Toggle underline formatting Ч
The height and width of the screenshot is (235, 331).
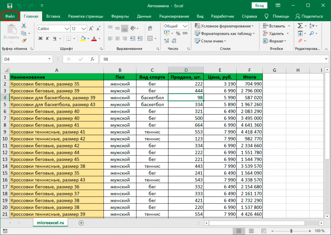55,38
